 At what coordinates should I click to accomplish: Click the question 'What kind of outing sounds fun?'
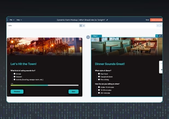pyautogui.click(x=23, y=71)
